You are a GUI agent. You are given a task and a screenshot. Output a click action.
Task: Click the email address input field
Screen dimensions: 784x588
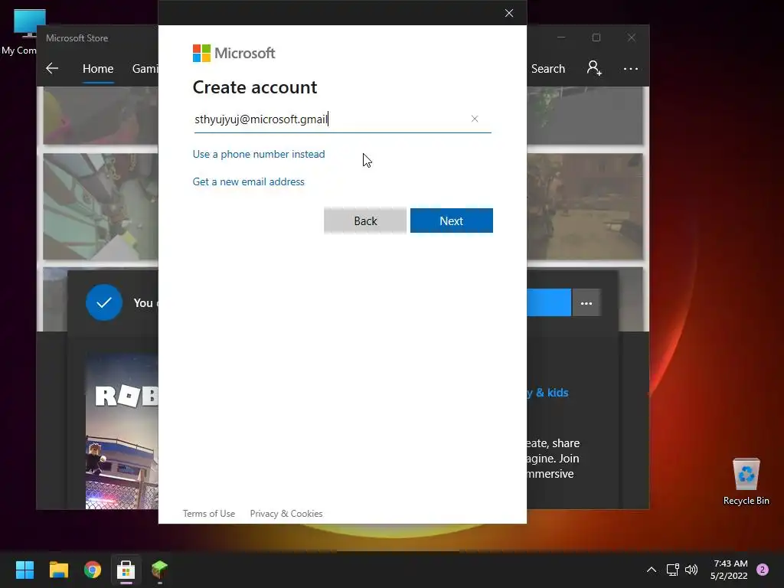coord(342,119)
